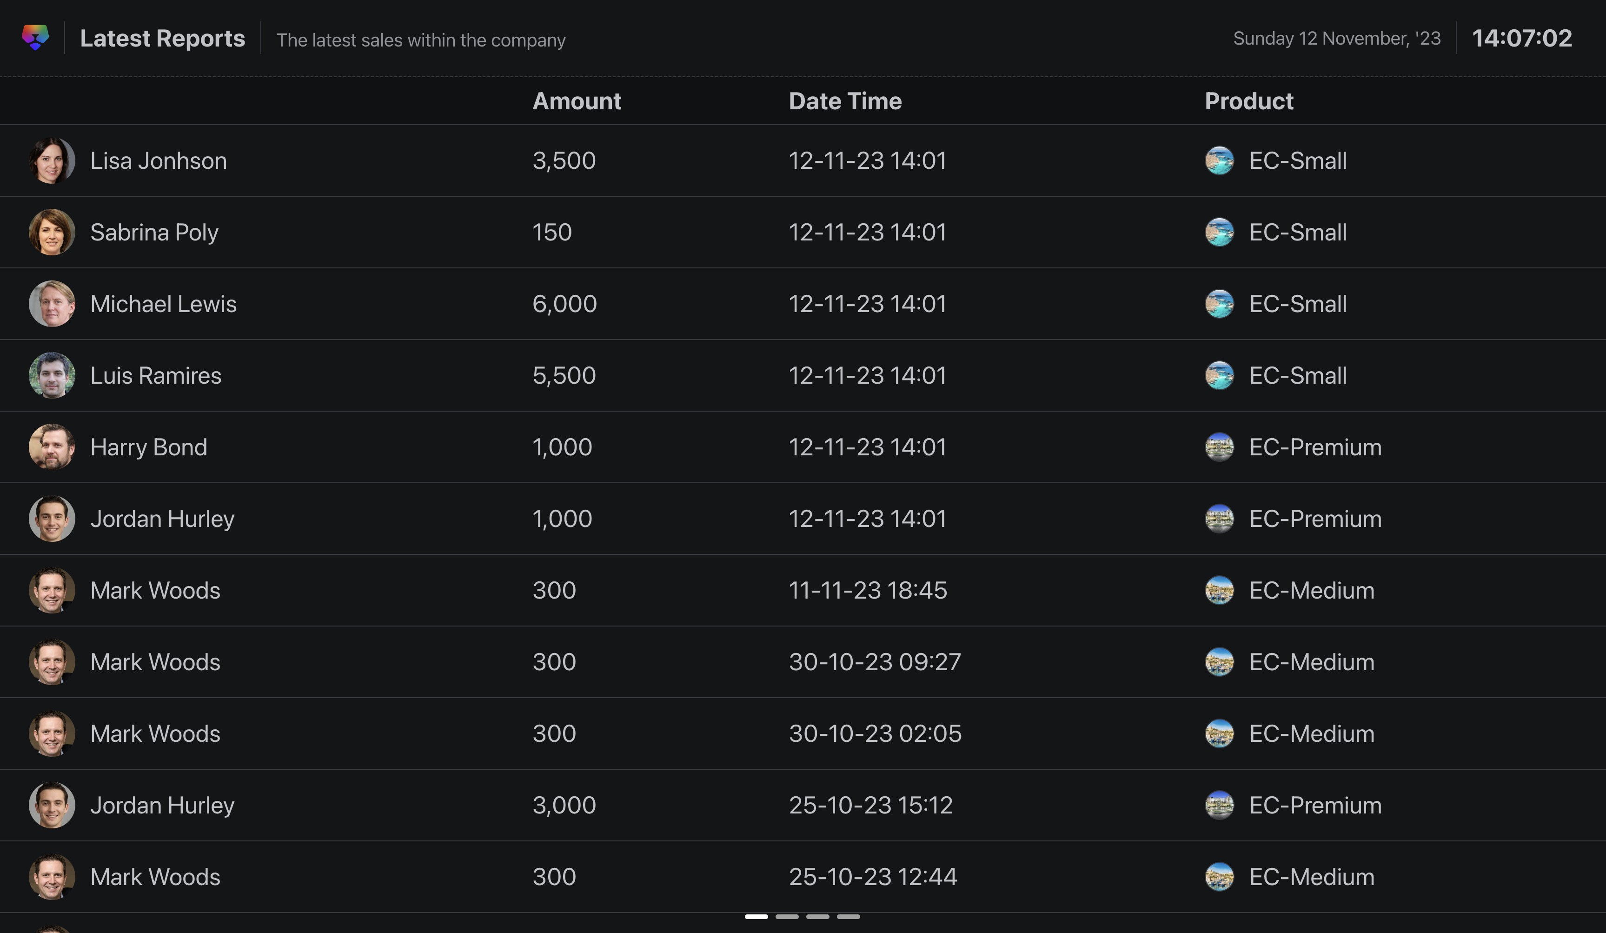Click amount 3,000 for Jordan Hurley

pyautogui.click(x=564, y=805)
